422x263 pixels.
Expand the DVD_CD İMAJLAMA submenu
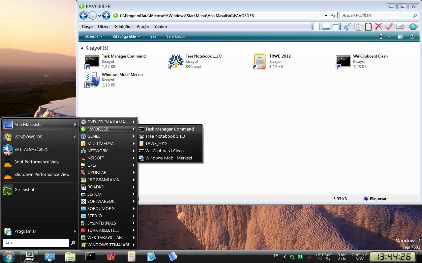click(108, 122)
